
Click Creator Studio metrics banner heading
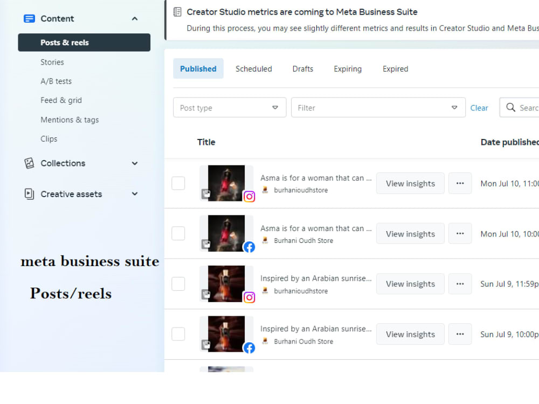click(x=302, y=12)
